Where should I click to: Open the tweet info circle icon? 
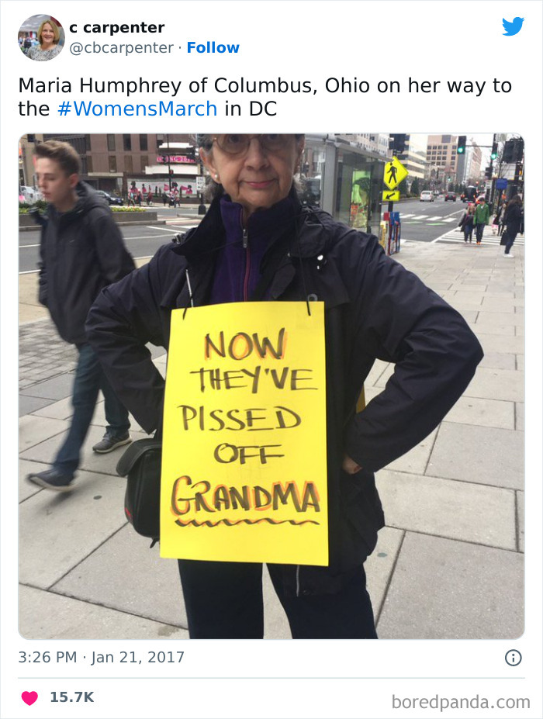514,658
